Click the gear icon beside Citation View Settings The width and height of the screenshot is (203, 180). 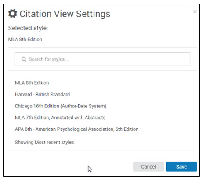click(13, 14)
